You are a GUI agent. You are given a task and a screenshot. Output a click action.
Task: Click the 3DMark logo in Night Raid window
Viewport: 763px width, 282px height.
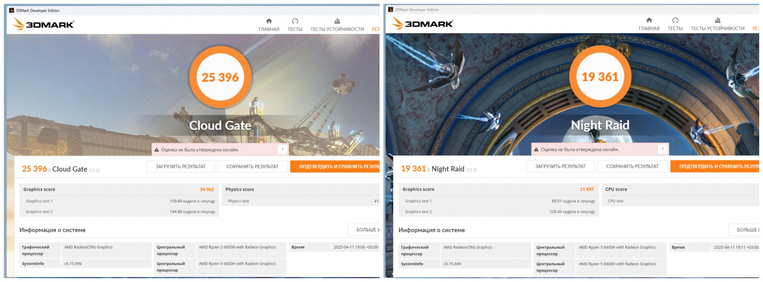[x=423, y=23]
